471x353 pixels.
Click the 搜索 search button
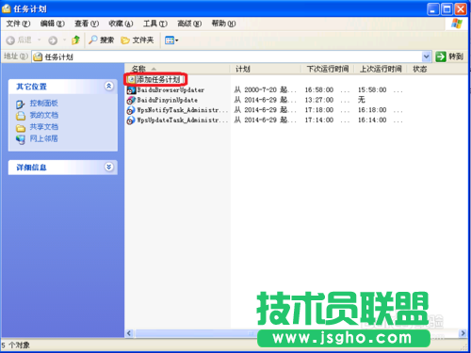click(x=101, y=40)
